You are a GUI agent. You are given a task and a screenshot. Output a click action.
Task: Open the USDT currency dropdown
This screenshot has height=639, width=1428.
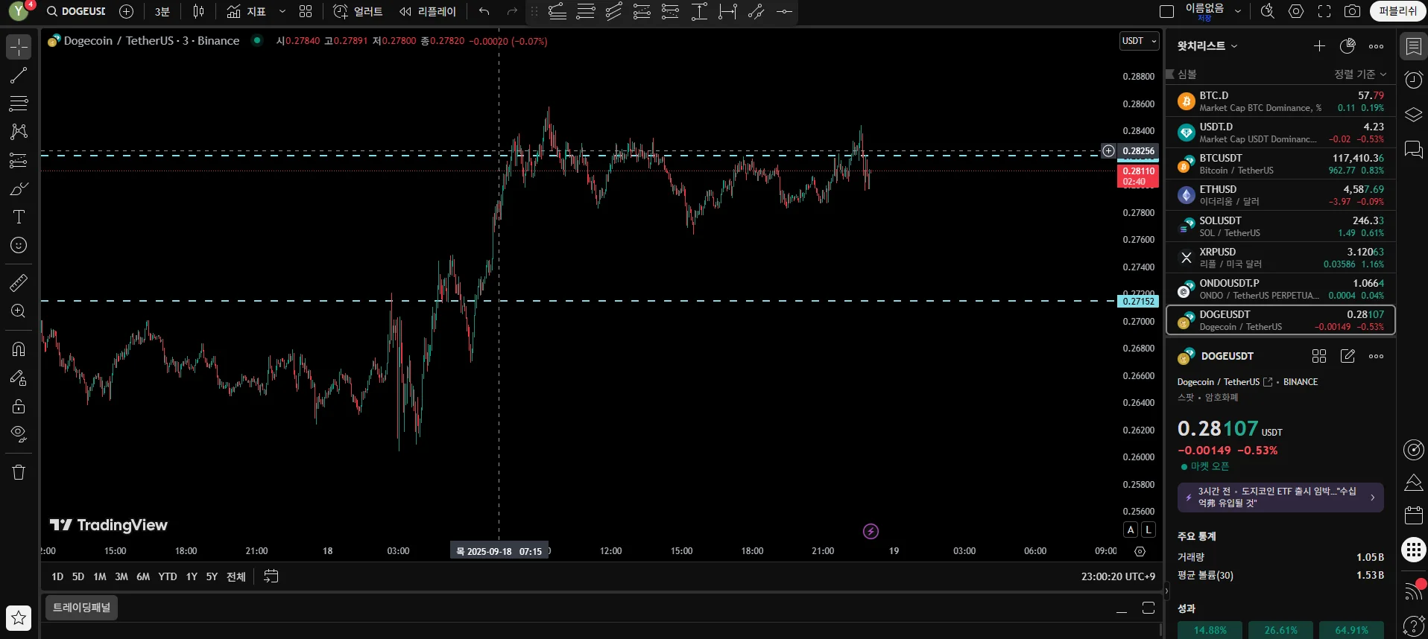pos(1140,41)
